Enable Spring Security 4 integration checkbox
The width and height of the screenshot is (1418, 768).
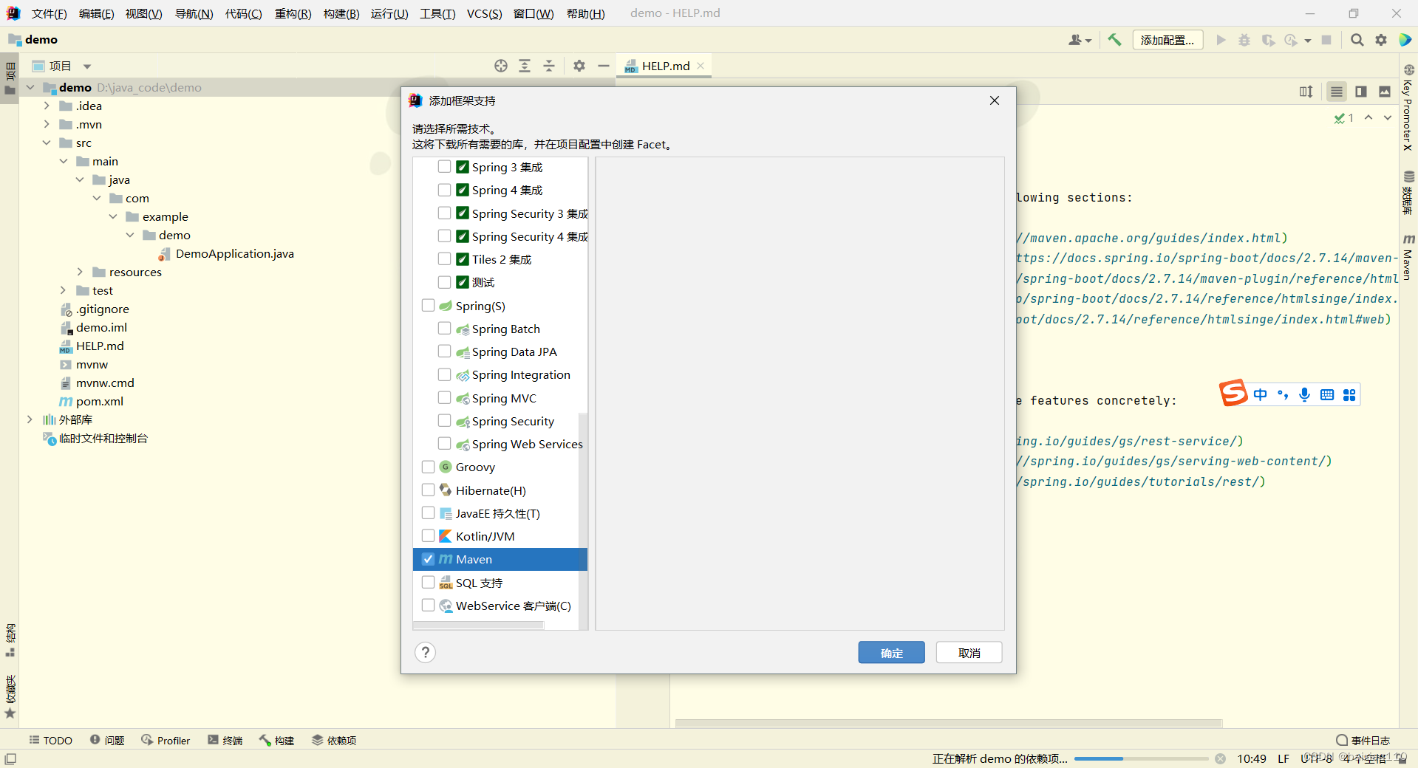tap(444, 236)
